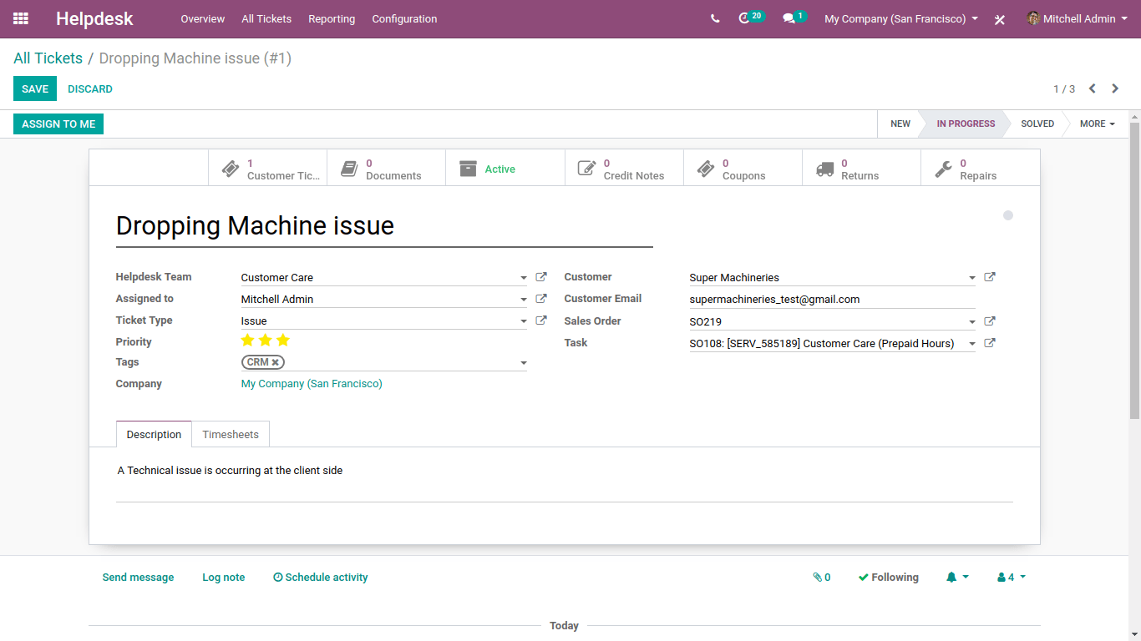Screen dimensions: 1141x641
Task: Open external link for Customer
Action: pyautogui.click(x=990, y=277)
